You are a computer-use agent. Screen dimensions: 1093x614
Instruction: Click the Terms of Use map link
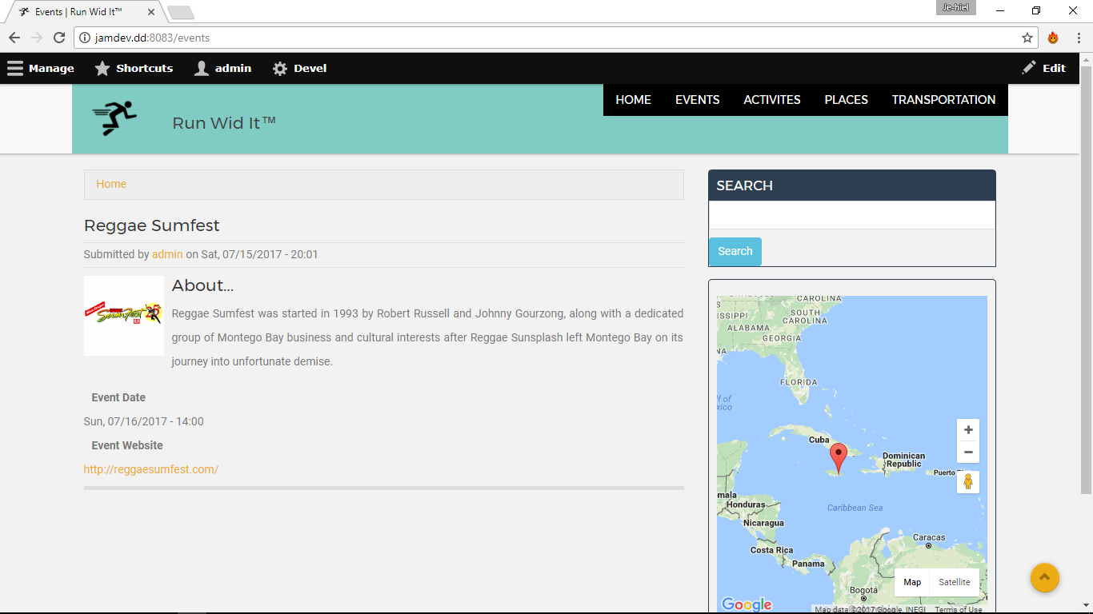(959, 609)
